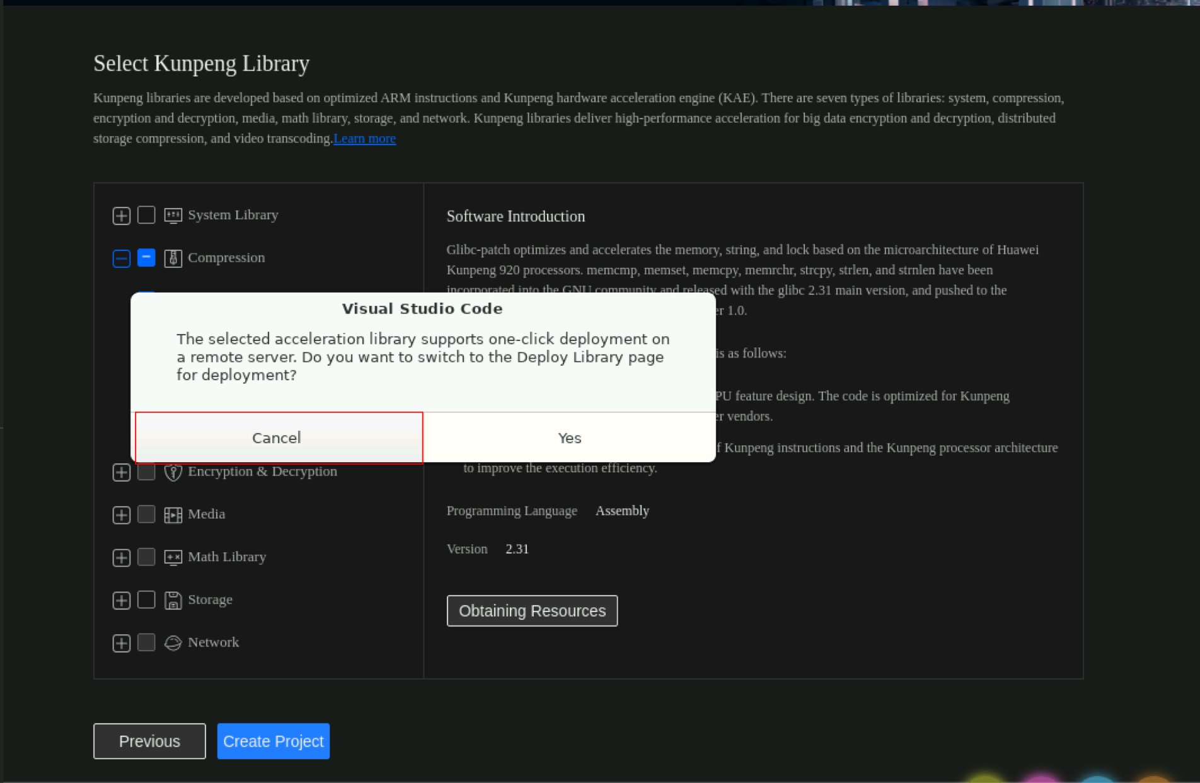Select the Media label
1200x783 pixels.
[x=206, y=514]
